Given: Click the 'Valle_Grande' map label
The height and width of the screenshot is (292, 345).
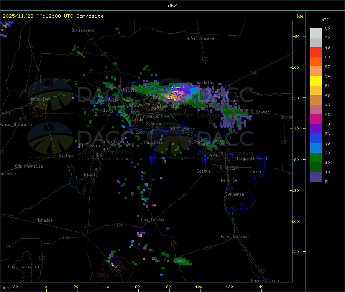Looking at the screenshot, I should pos(114,142).
